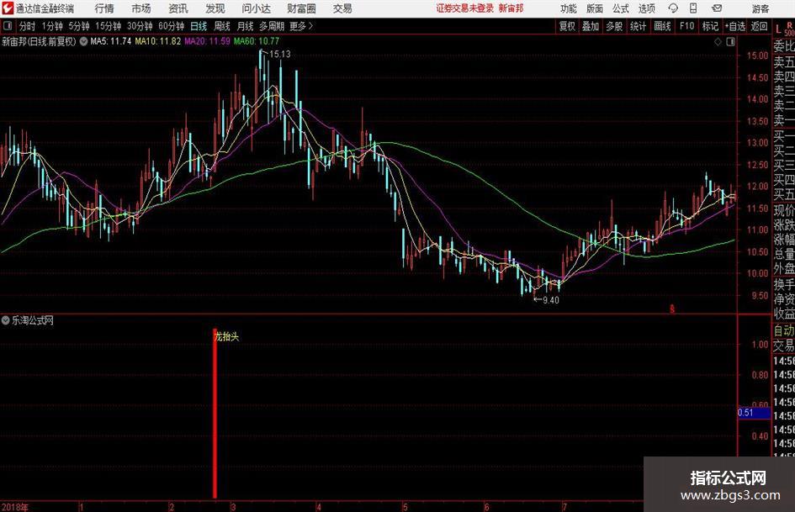Toggle the right info panel icon
The image size is (795, 512).
pyautogui.click(x=730, y=42)
